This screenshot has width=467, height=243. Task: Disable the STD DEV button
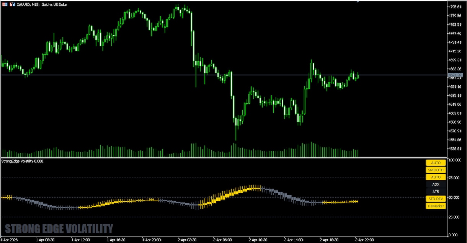(436, 199)
